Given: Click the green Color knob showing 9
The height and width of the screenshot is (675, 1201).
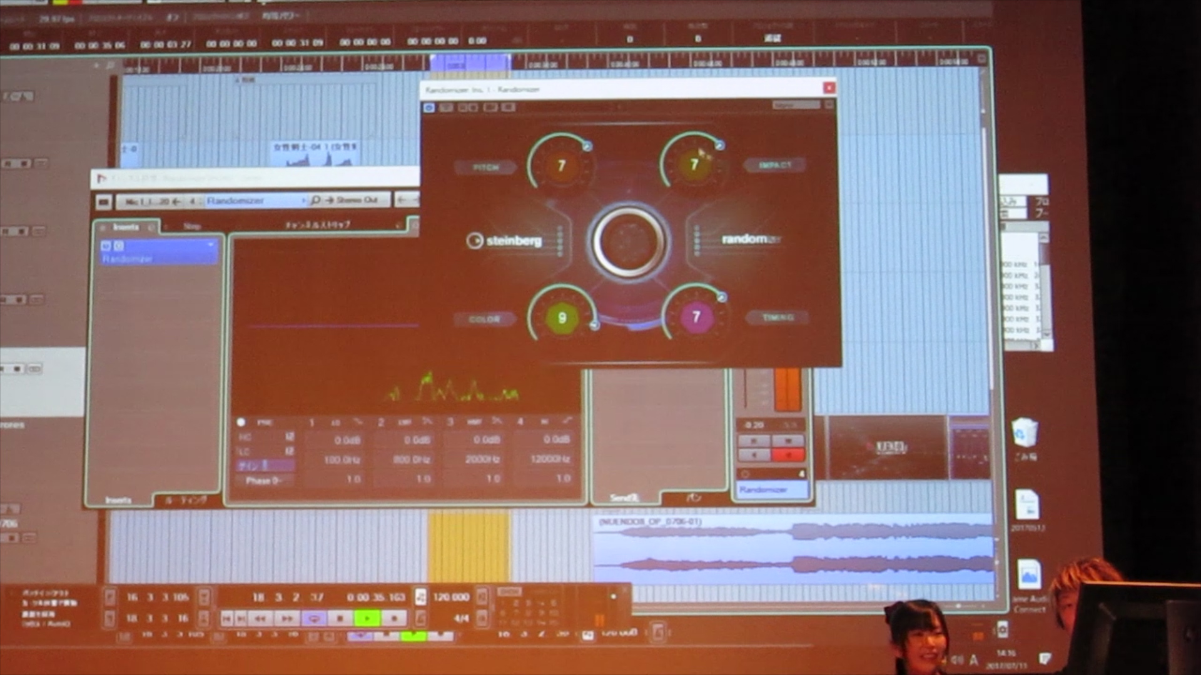Looking at the screenshot, I should click(562, 317).
